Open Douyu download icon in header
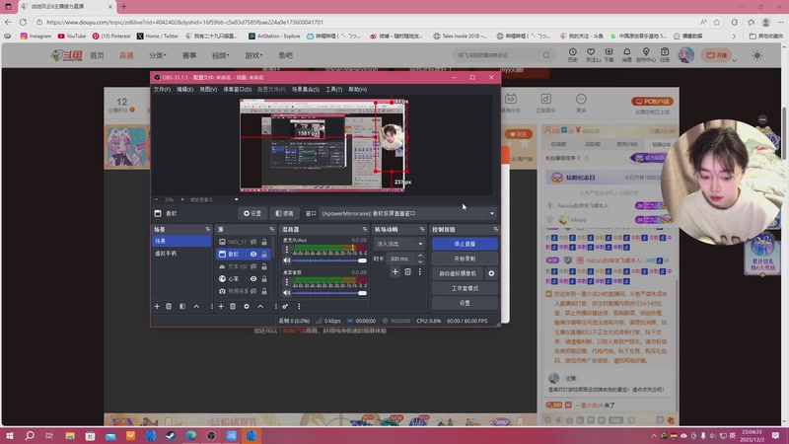The height and width of the screenshot is (444, 789). tap(609, 54)
